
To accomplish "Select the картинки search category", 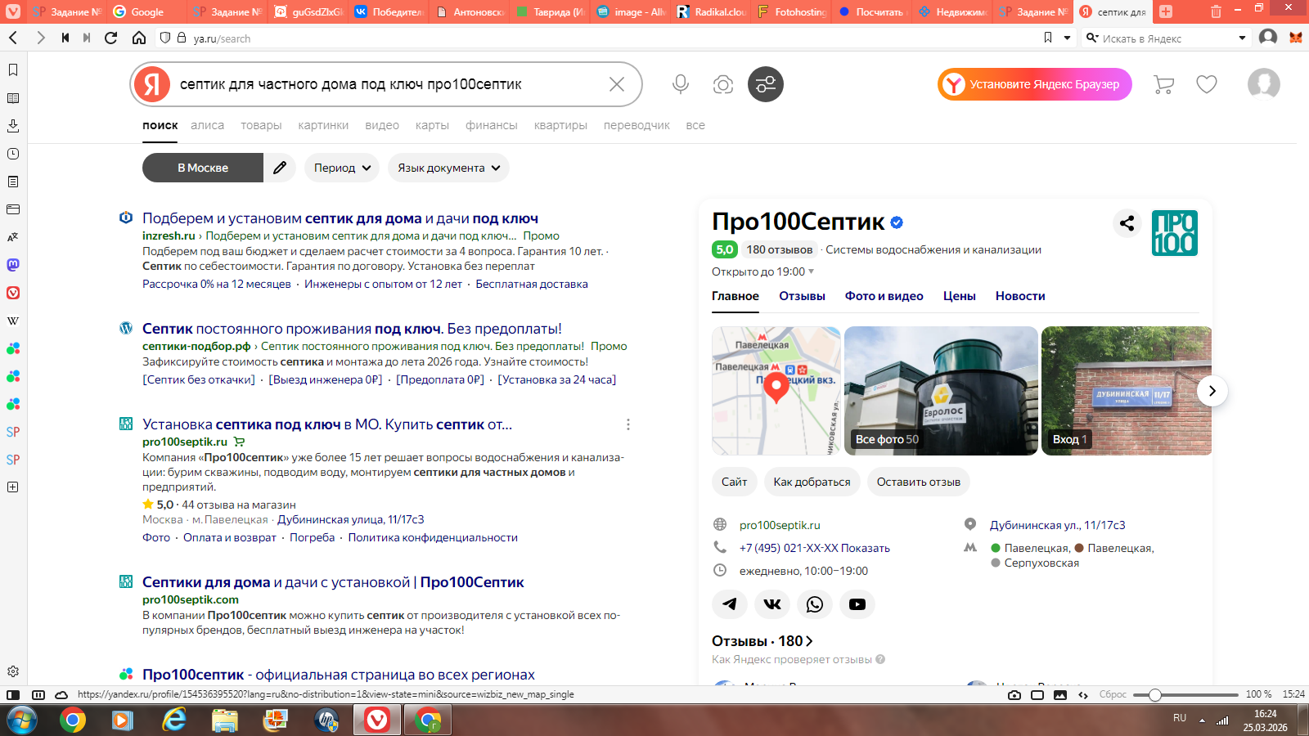I will coord(323,125).
